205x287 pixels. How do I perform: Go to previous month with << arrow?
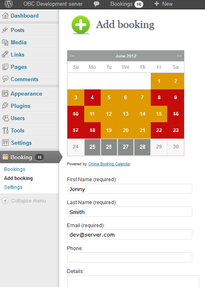tap(72, 56)
